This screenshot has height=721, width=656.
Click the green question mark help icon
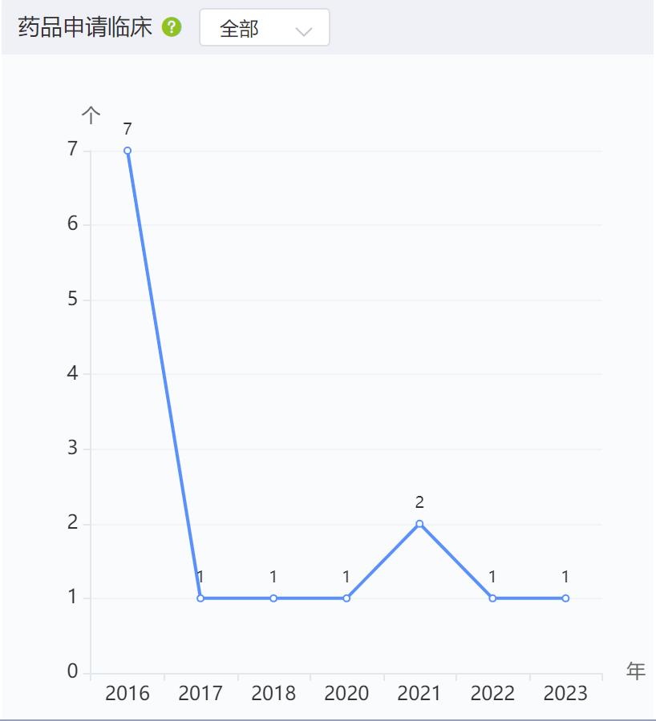click(172, 27)
